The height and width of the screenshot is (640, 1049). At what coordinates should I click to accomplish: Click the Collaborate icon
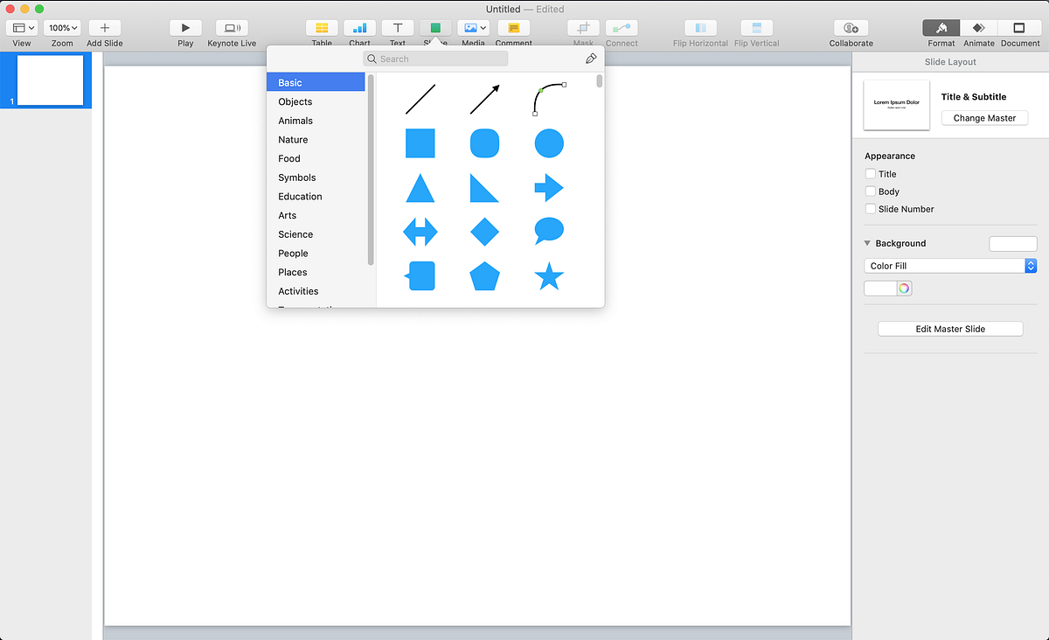pos(851,28)
